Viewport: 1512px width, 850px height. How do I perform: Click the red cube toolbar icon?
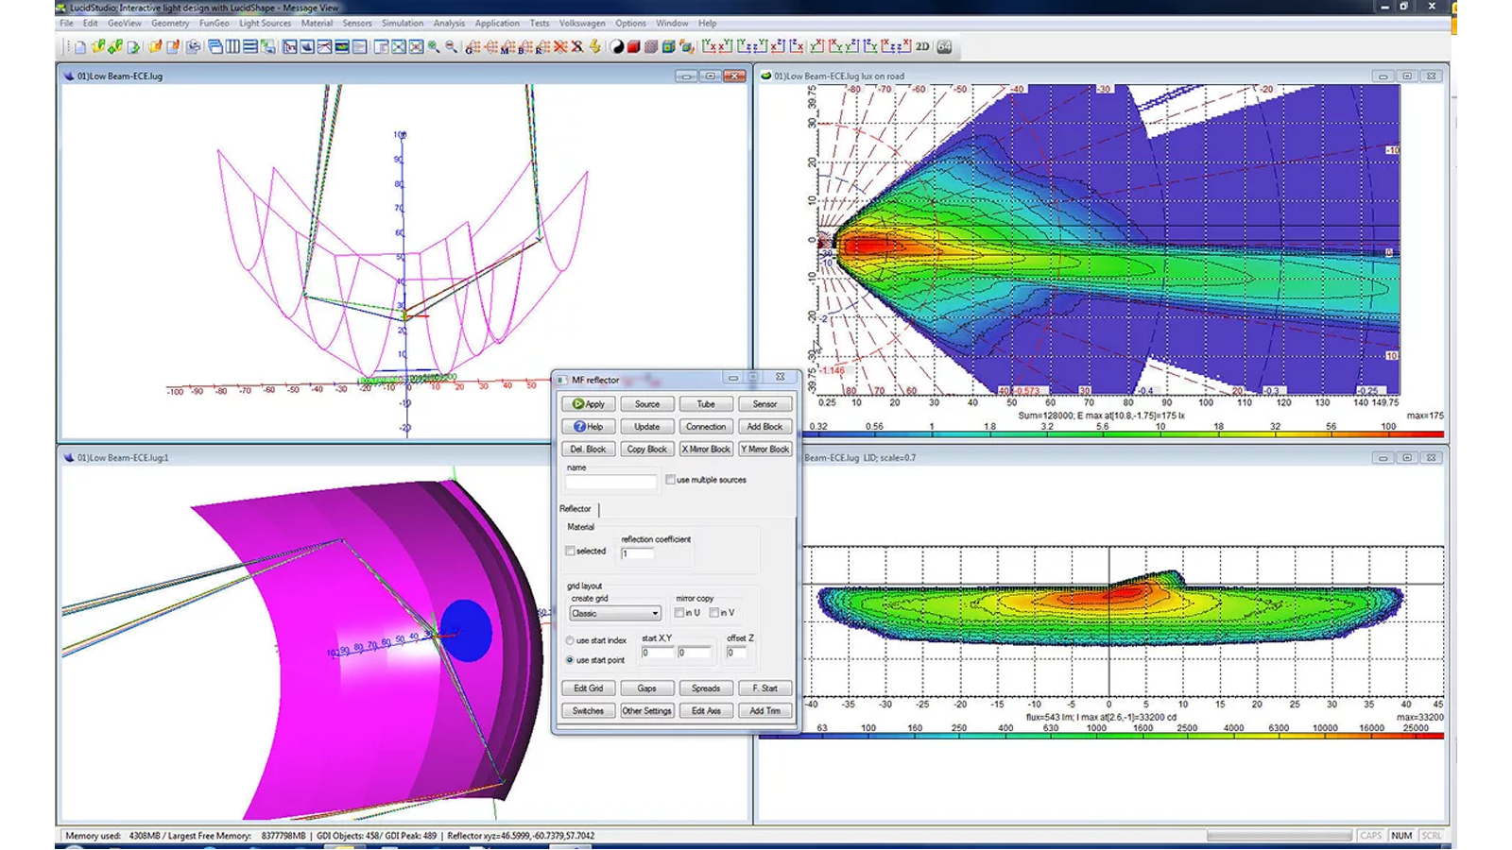tap(634, 46)
